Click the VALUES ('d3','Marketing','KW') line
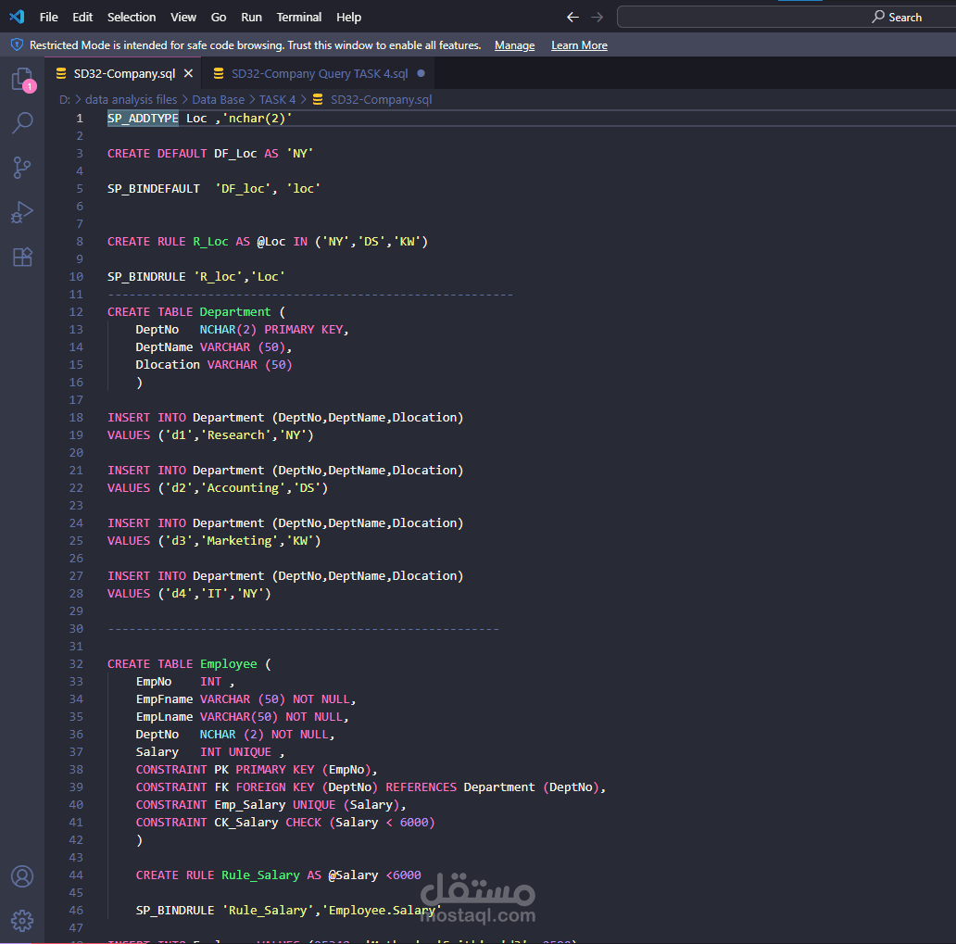 (214, 541)
